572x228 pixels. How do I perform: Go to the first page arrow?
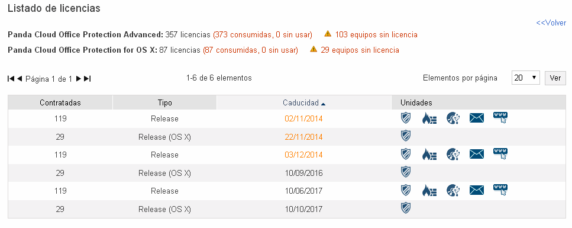tap(11, 78)
